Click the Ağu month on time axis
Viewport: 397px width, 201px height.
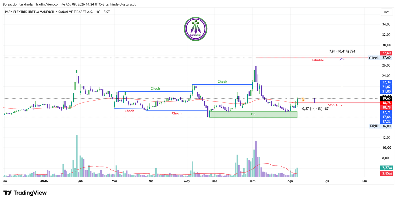tap(290, 181)
